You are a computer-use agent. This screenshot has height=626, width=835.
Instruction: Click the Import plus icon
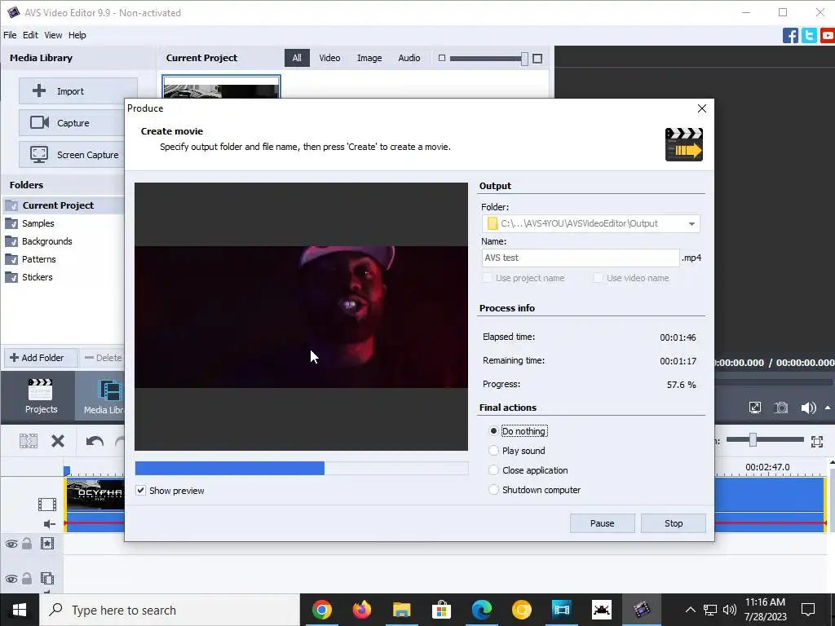coord(39,91)
